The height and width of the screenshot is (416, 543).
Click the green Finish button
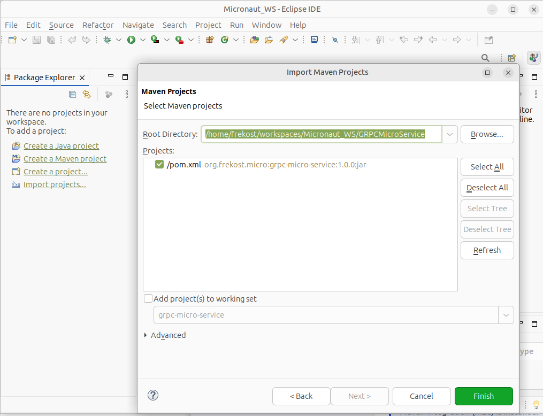[484, 396]
